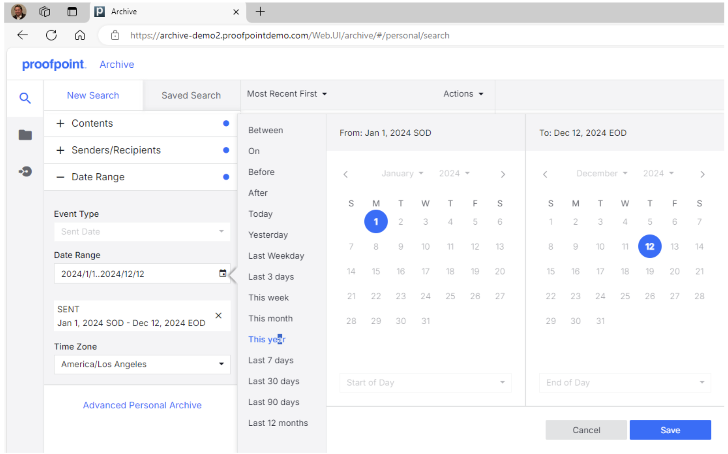Image resolution: width=728 pixels, height=454 pixels.
Task: Open the browser home page icon
Action: tap(80, 35)
